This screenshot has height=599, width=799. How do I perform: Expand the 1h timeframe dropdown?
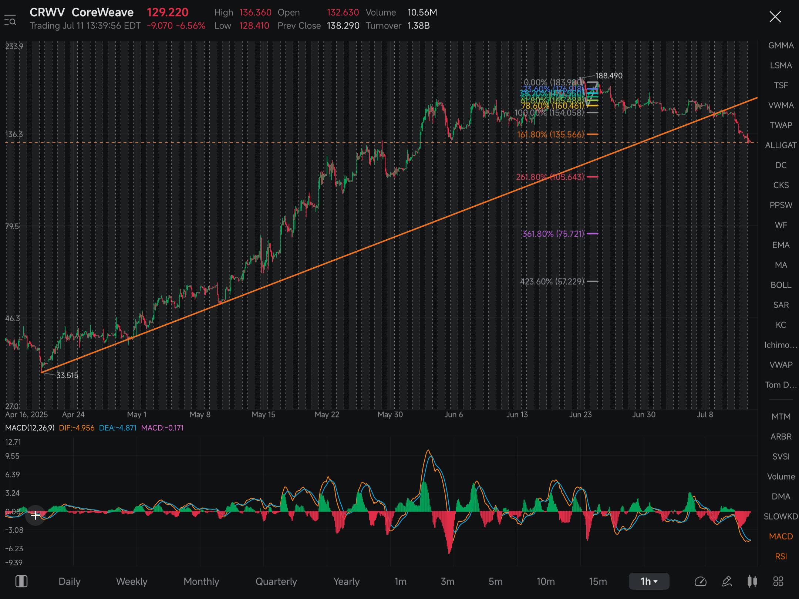(649, 581)
